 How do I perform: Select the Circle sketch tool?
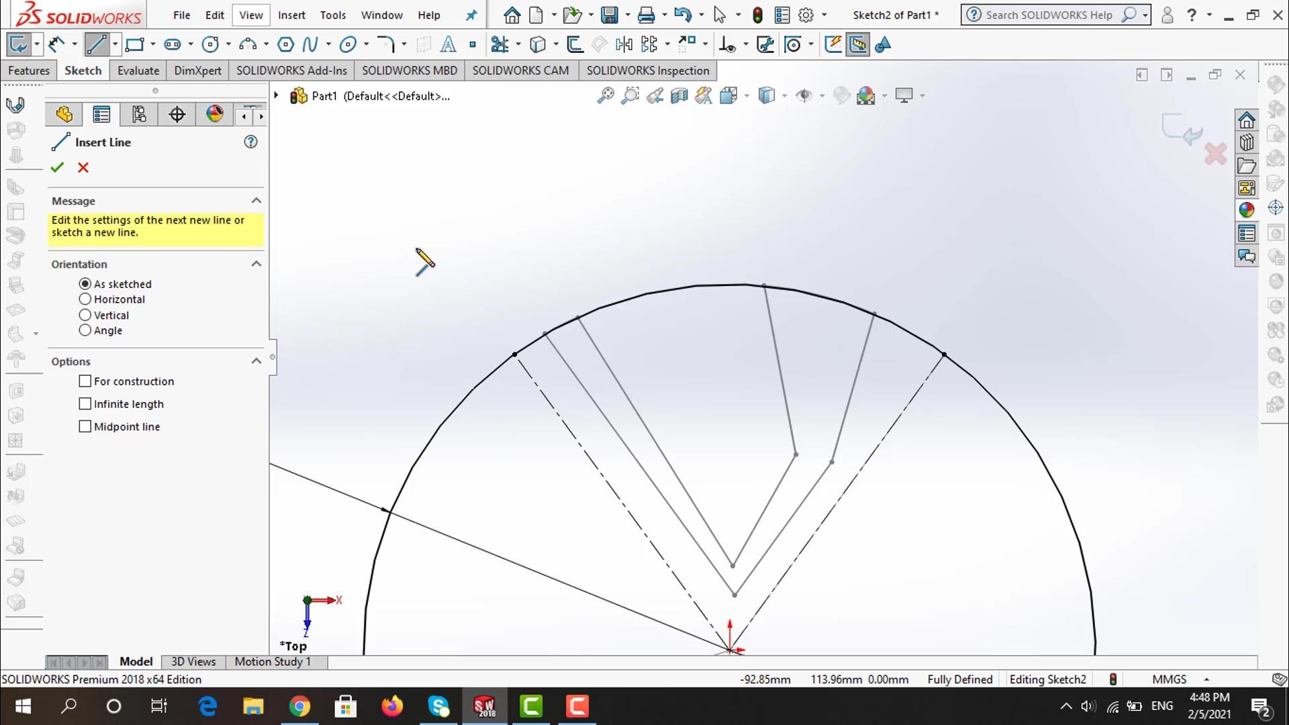[x=210, y=45]
